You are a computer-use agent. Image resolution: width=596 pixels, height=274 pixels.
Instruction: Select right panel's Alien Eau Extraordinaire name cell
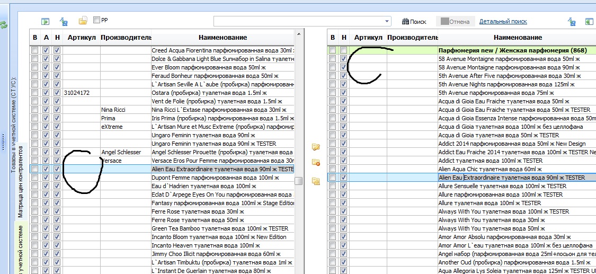[x=517, y=178]
